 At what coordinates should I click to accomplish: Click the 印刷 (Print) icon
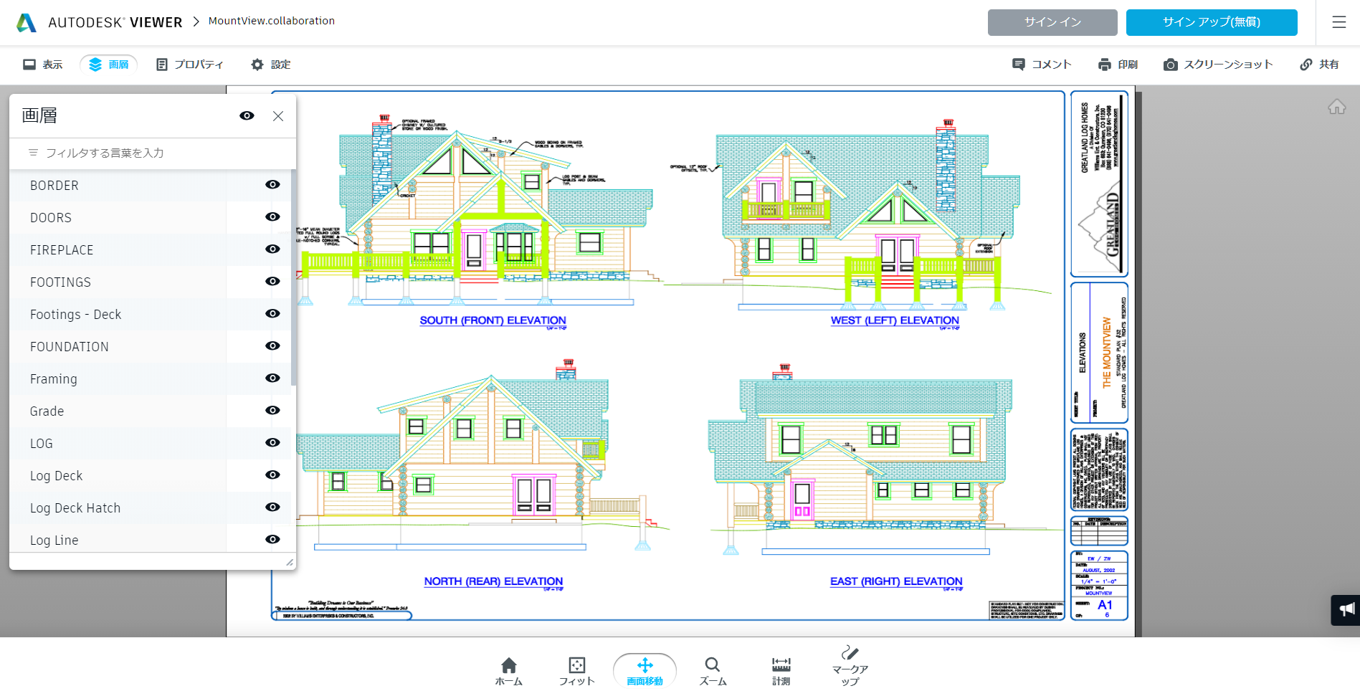(x=1116, y=65)
